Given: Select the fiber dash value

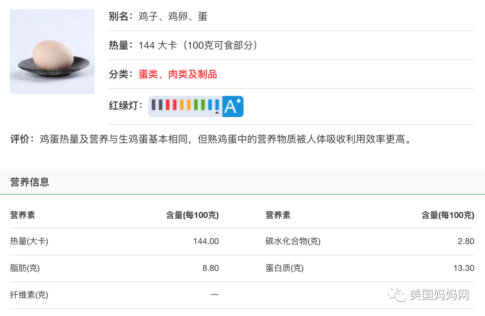Looking at the screenshot, I should pos(215,294).
